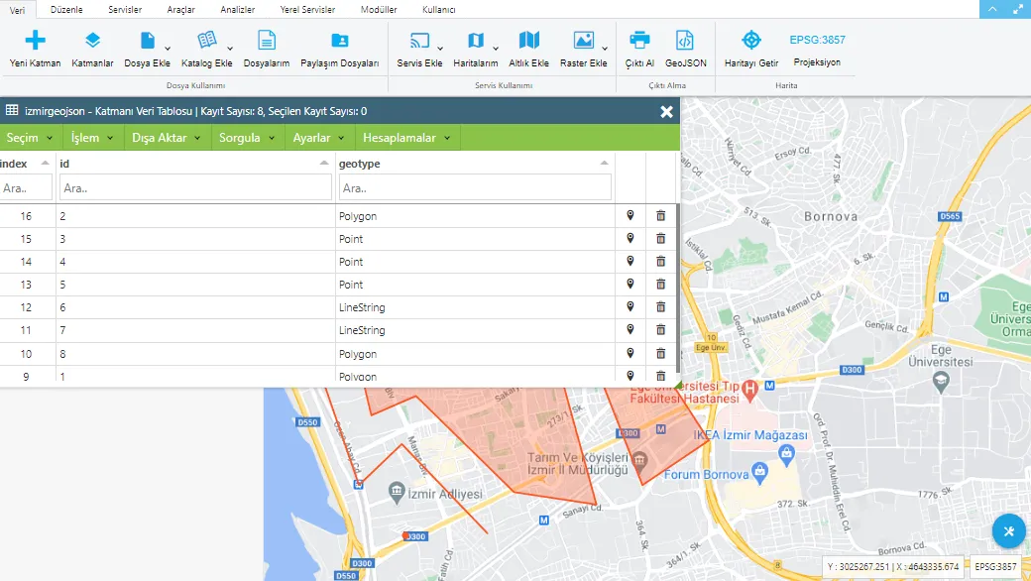1031x581 pixels.
Task: Click the blue round tools button on map
Action: 1008,531
